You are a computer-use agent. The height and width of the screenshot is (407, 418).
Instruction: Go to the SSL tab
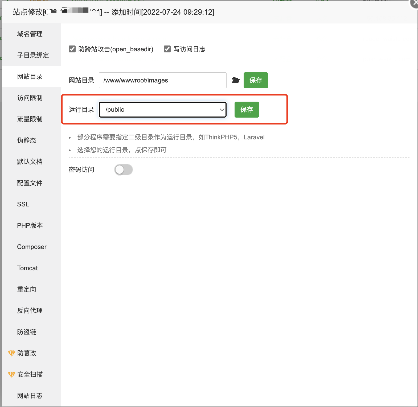[x=23, y=204]
